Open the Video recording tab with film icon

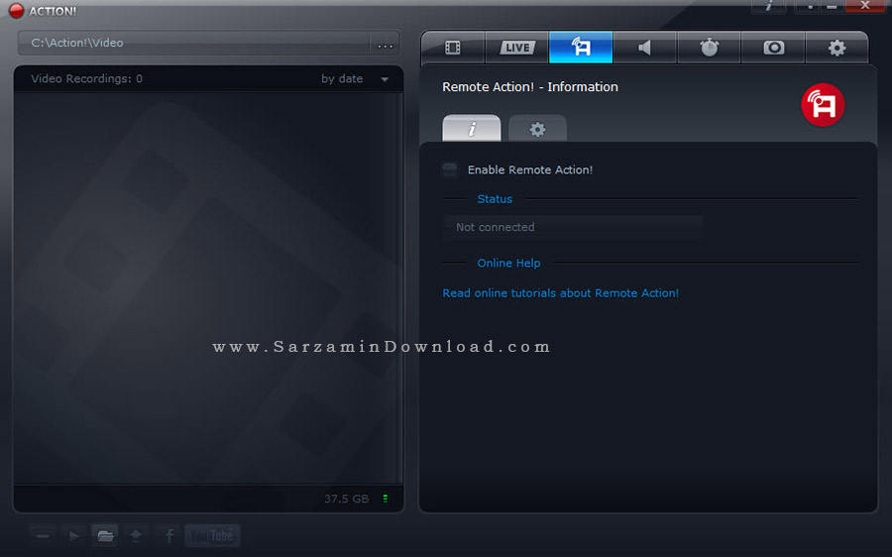pos(453,48)
